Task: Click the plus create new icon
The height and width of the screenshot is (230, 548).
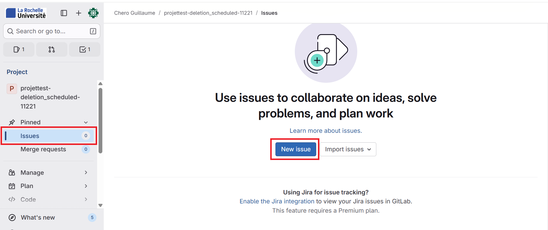Action: click(x=79, y=13)
